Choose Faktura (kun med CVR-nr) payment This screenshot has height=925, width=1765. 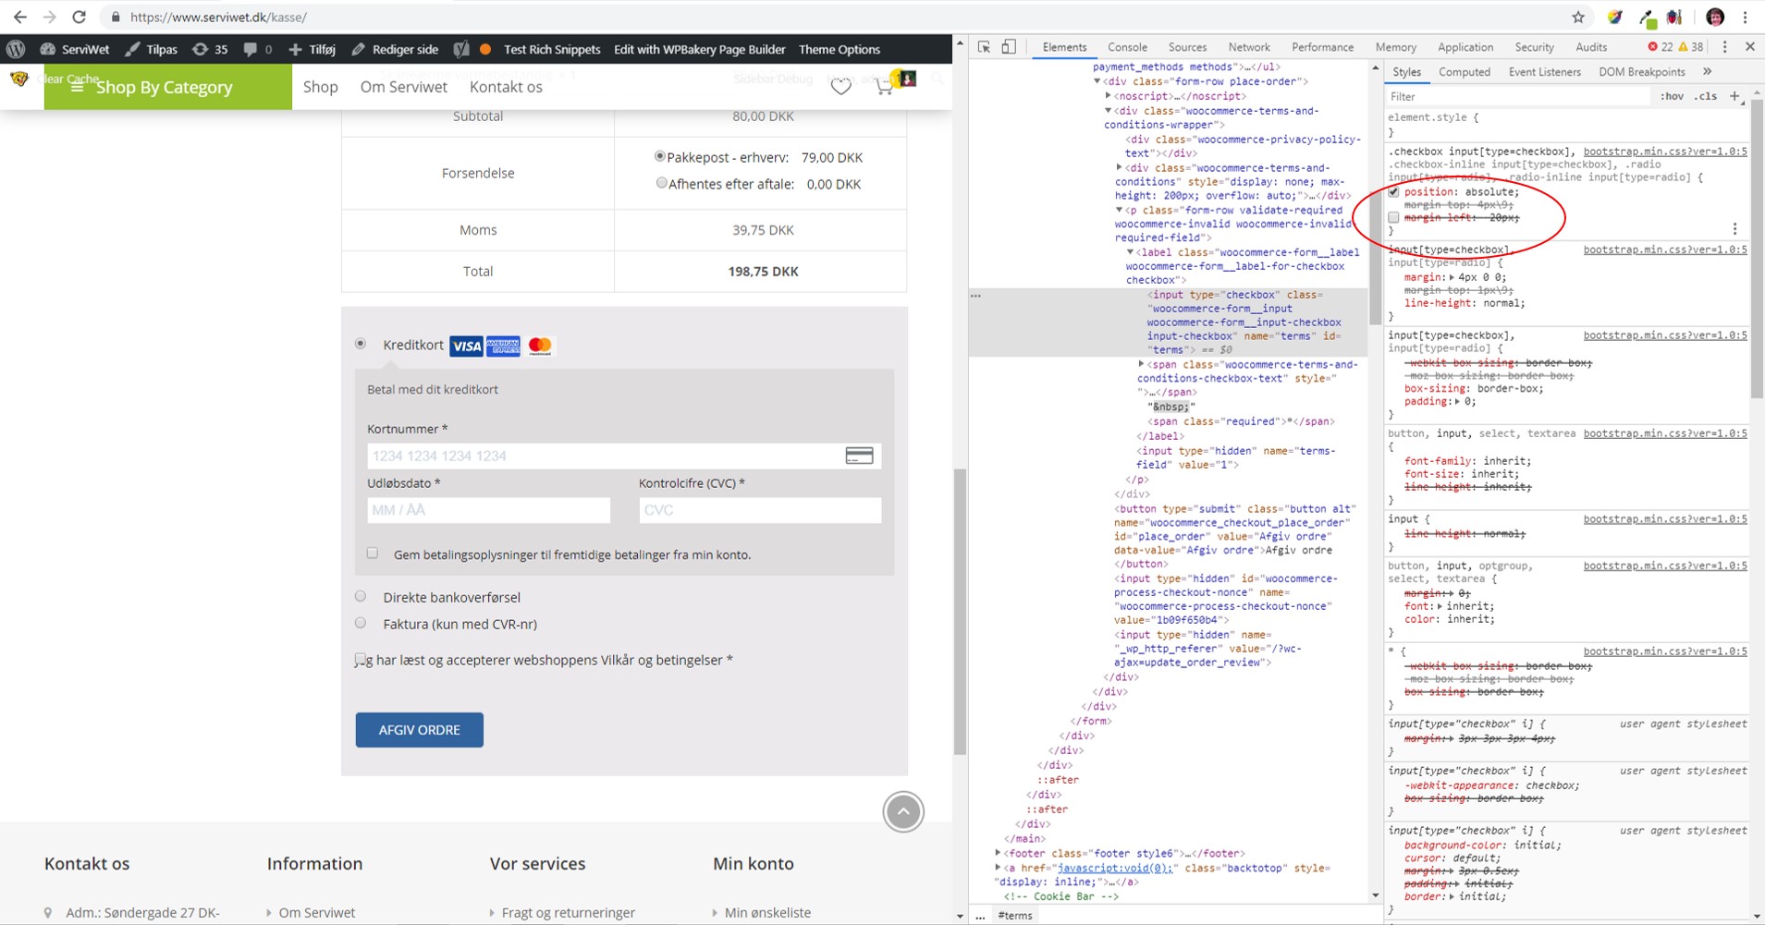[x=361, y=623]
